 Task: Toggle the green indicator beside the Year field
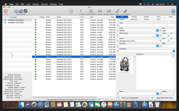coord(161,30)
